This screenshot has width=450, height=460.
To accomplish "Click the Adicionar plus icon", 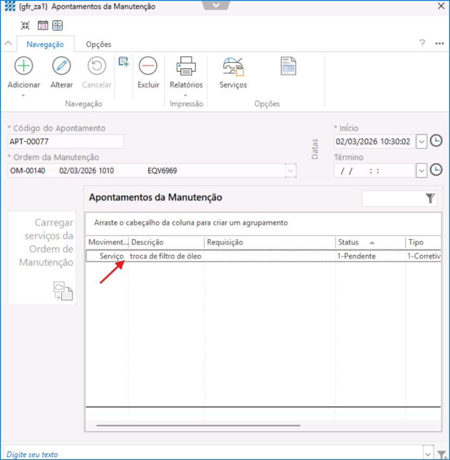I will [x=23, y=66].
